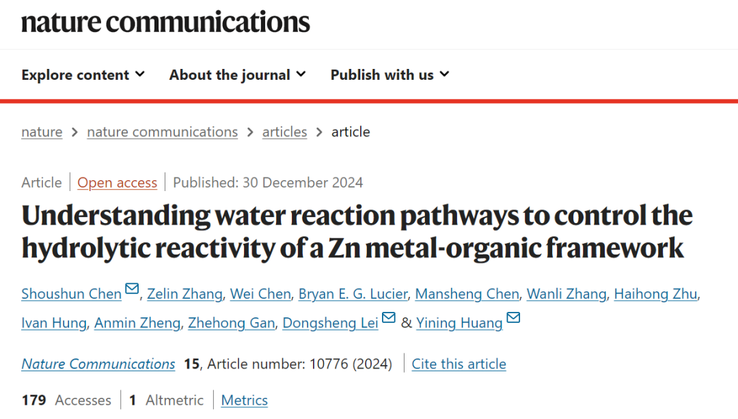Image resolution: width=738 pixels, height=419 pixels.
Task: Open the About the journal dropdown
Action: 238,75
